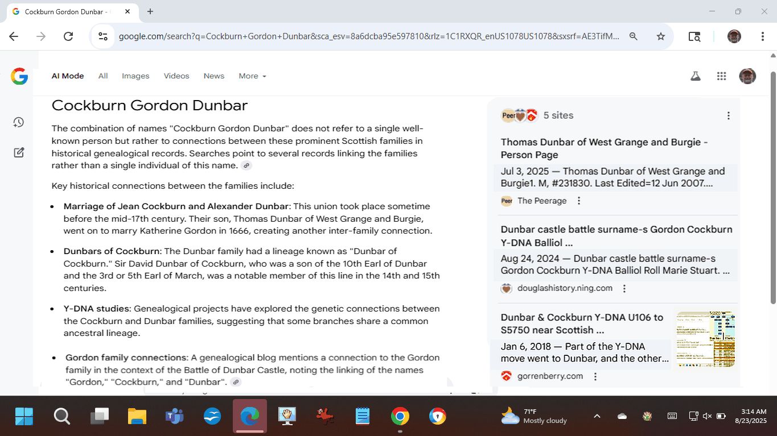Open the Chrome three-dot menu

(x=762, y=36)
